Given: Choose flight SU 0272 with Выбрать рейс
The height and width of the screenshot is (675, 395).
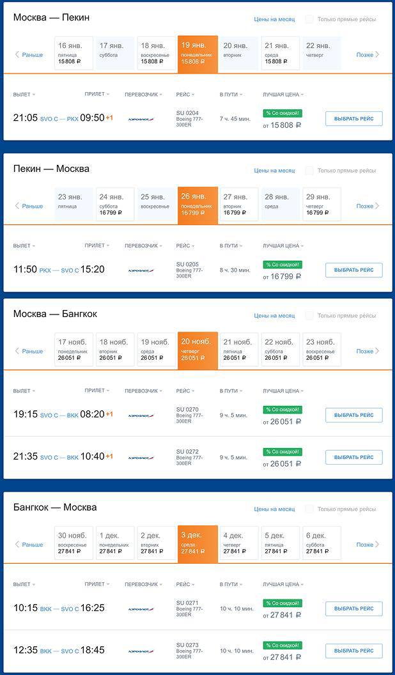Looking at the screenshot, I should click(x=353, y=457).
